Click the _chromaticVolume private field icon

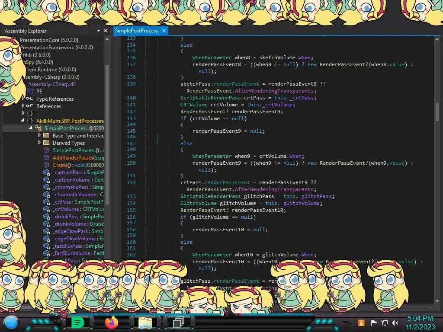[46, 194]
